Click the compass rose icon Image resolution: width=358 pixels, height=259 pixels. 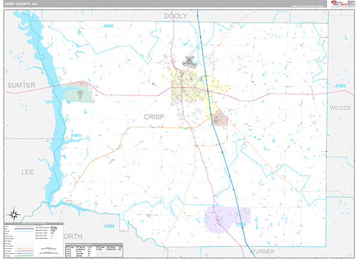point(14,214)
